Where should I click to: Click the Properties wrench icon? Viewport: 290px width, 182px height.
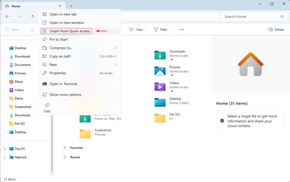pos(45,73)
